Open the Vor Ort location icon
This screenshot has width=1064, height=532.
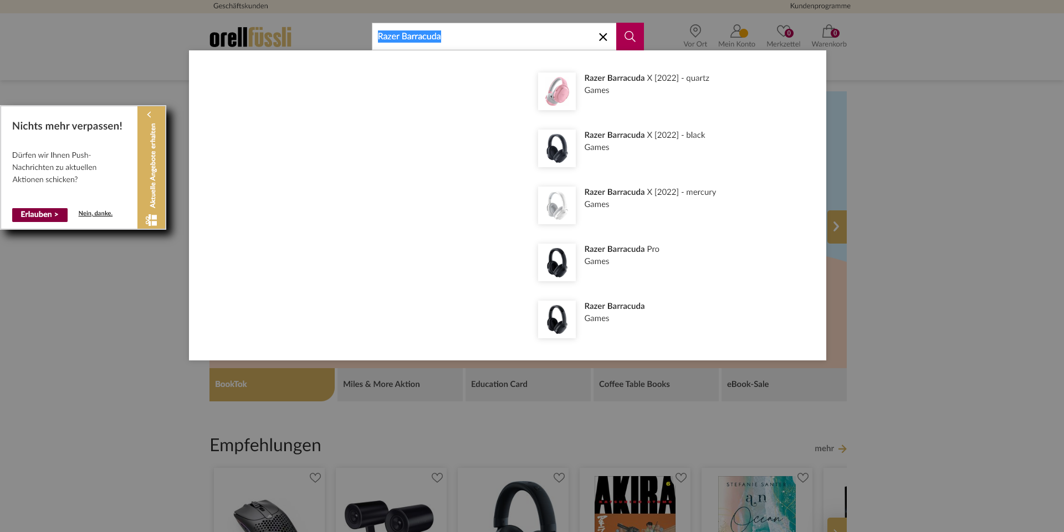pyautogui.click(x=695, y=31)
